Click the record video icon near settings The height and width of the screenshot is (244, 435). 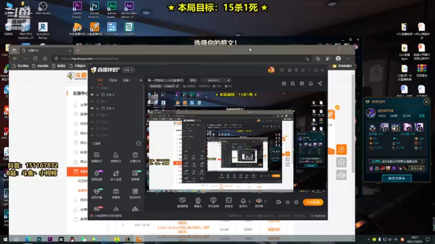coord(279,202)
